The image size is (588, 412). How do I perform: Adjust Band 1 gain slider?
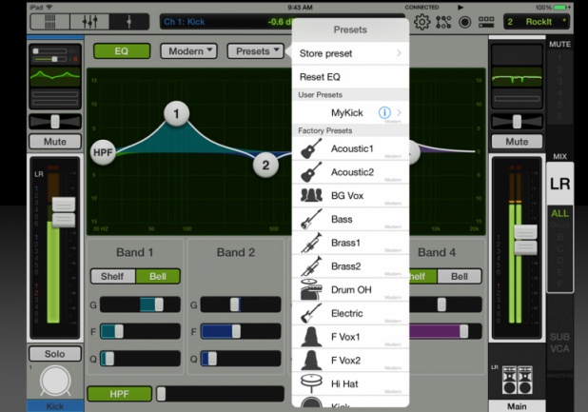pos(140,304)
